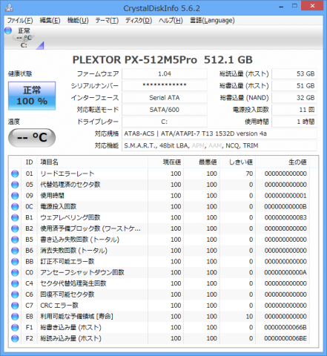This screenshot has height=356, width=327.
Task: Click the 53 GB total host reads value
Action: coord(294,73)
